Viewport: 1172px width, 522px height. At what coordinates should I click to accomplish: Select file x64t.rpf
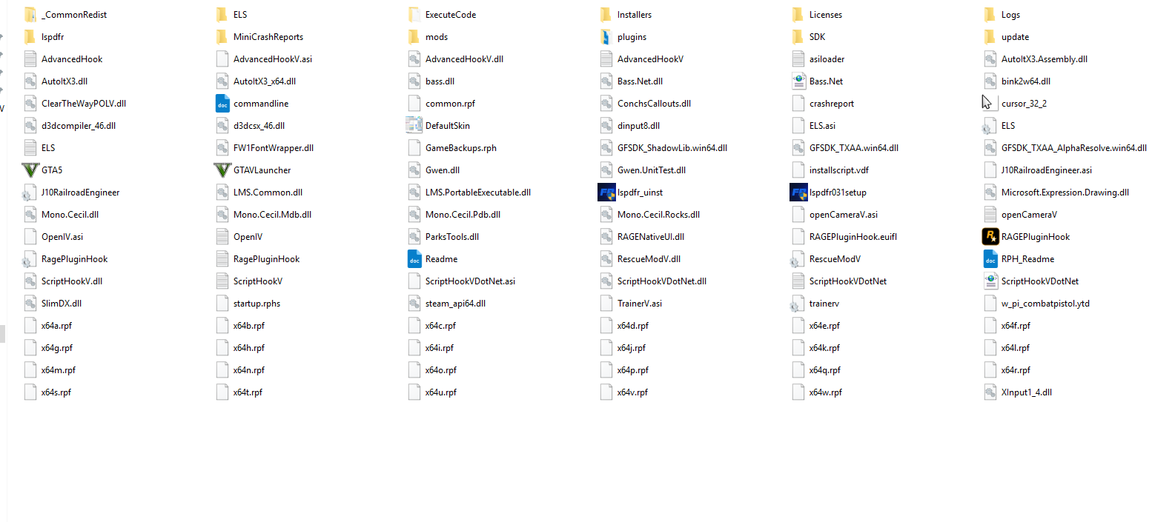click(248, 392)
